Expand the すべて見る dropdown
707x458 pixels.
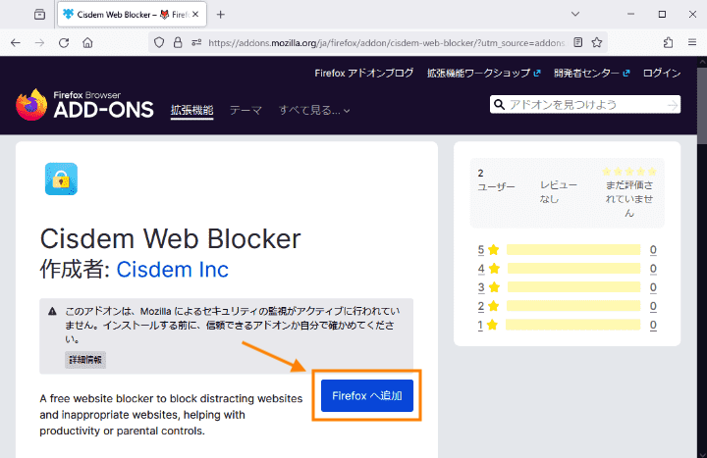314,110
